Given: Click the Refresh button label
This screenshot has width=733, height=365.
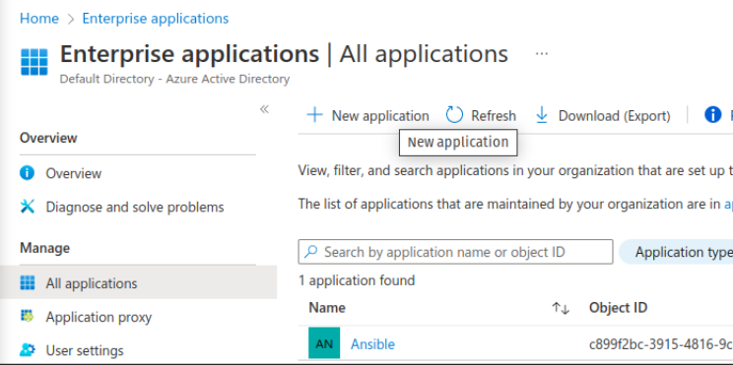Looking at the screenshot, I should tap(494, 116).
